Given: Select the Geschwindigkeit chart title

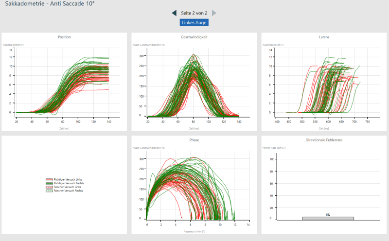Looking at the screenshot, I should pyautogui.click(x=194, y=37).
